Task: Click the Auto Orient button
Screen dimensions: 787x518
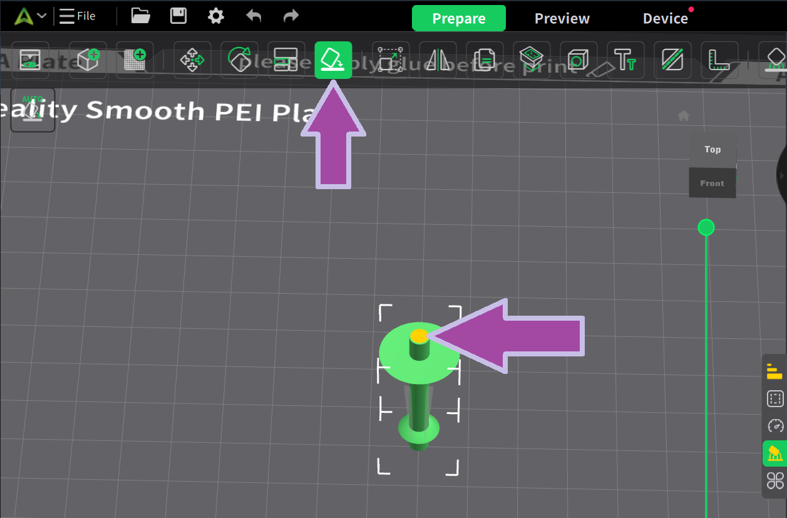Action: pos(33,110)
